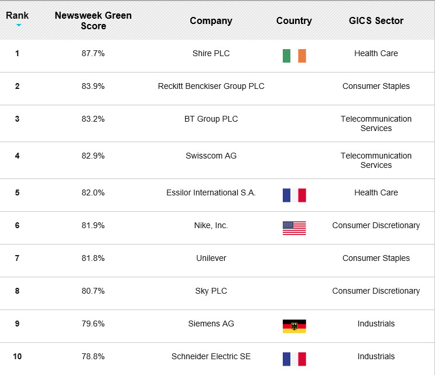
Task: Select the Company column header
Action: pyautogui.click(x=211, y=21)
